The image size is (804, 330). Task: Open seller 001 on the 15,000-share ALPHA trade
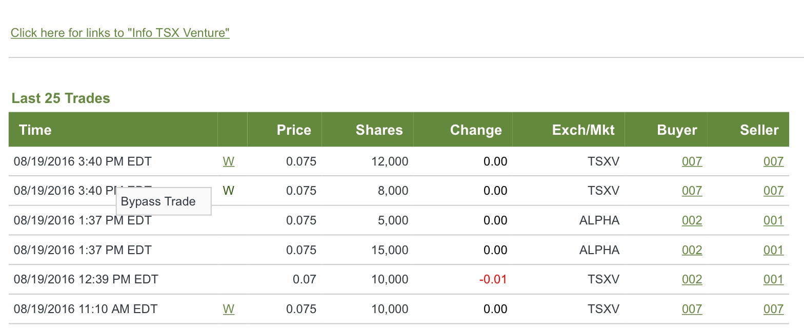pos(773,250)
